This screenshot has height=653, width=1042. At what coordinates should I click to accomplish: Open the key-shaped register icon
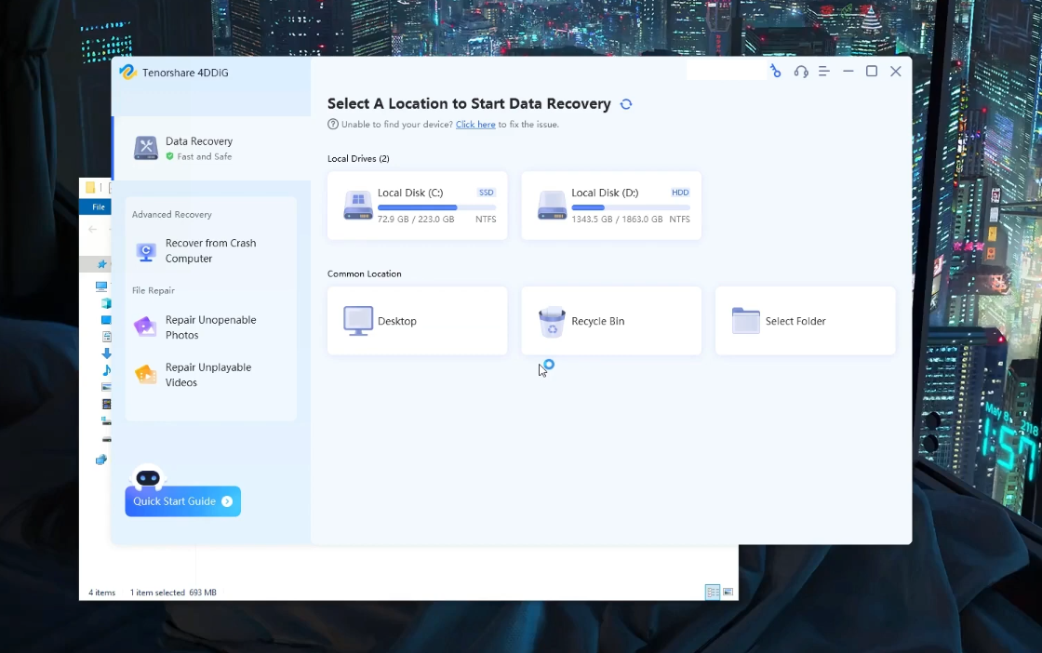(776, 71)
